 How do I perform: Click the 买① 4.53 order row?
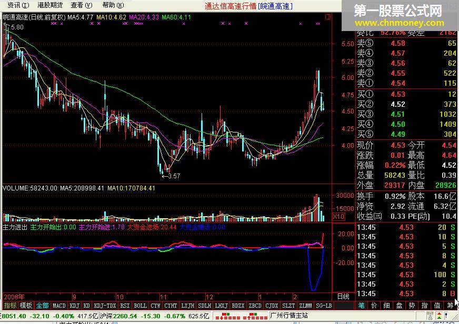(x=406, y=94)
